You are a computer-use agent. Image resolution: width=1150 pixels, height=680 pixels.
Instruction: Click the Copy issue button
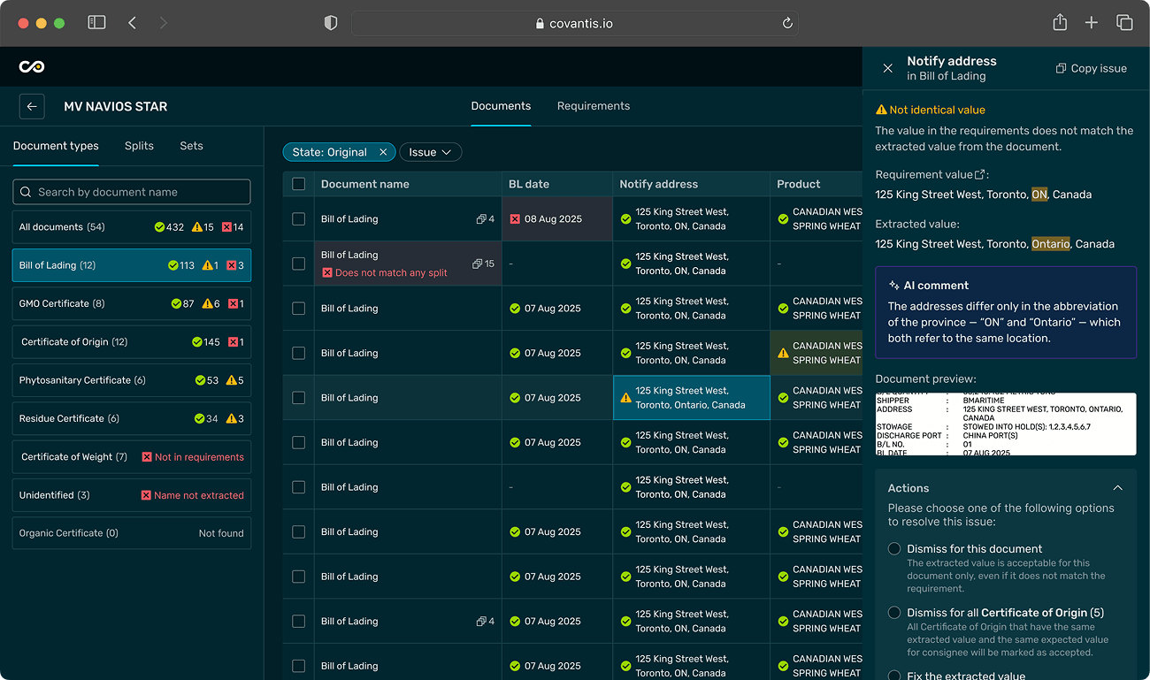coord(1091,68)
